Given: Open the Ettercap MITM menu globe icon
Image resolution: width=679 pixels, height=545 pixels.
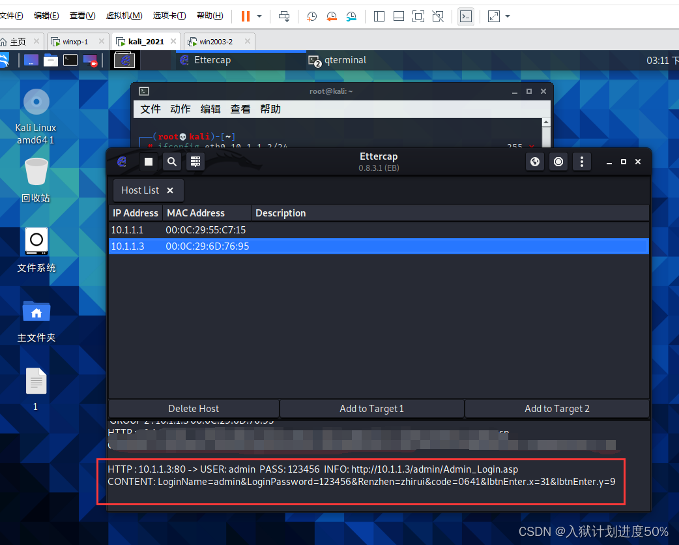Looking at the screenshot, I should tap(535, 162).
